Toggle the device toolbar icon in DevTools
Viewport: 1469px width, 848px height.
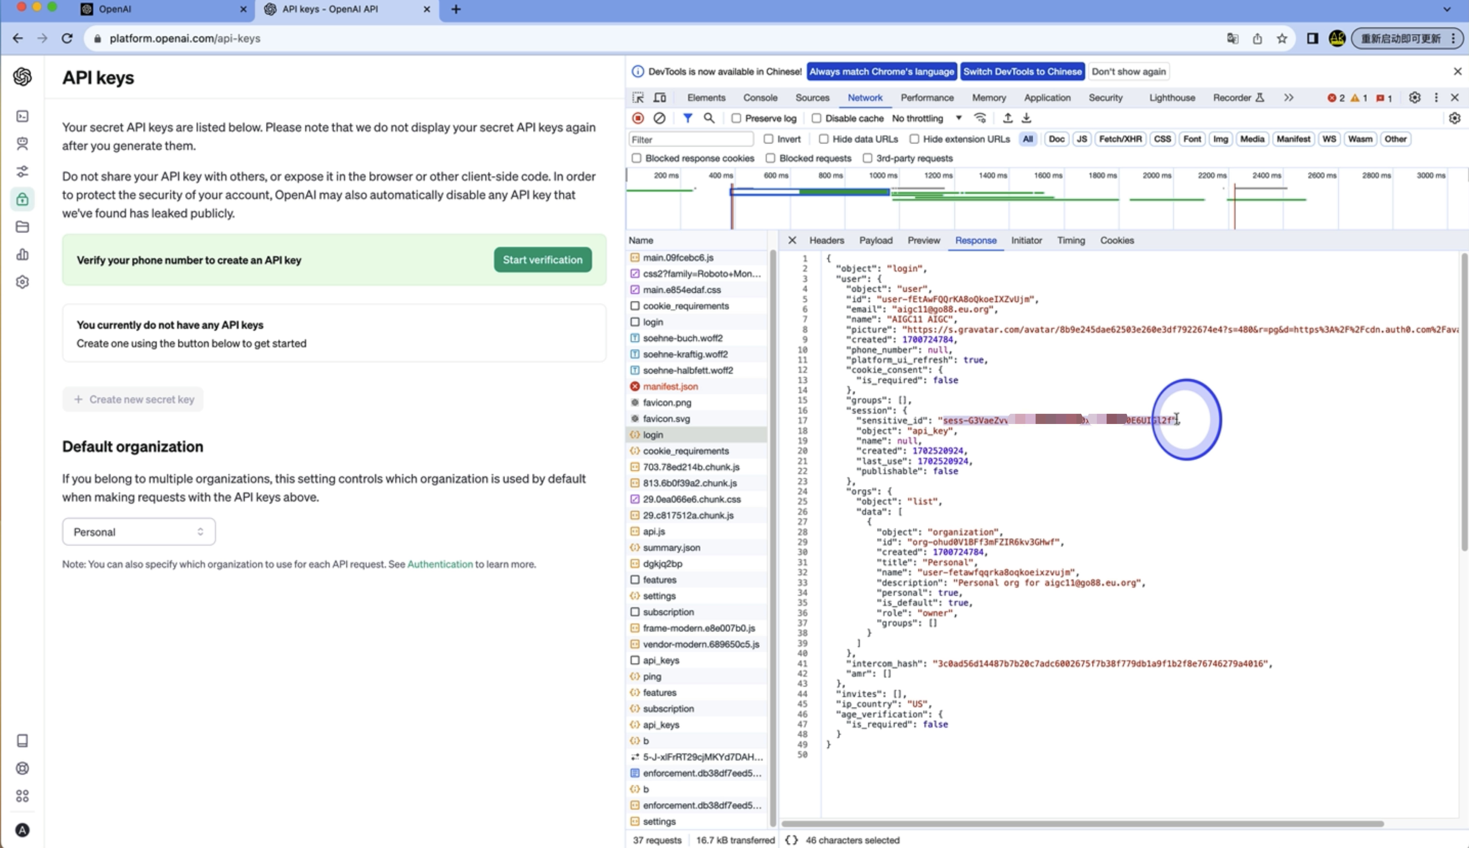tap(660, 98)
